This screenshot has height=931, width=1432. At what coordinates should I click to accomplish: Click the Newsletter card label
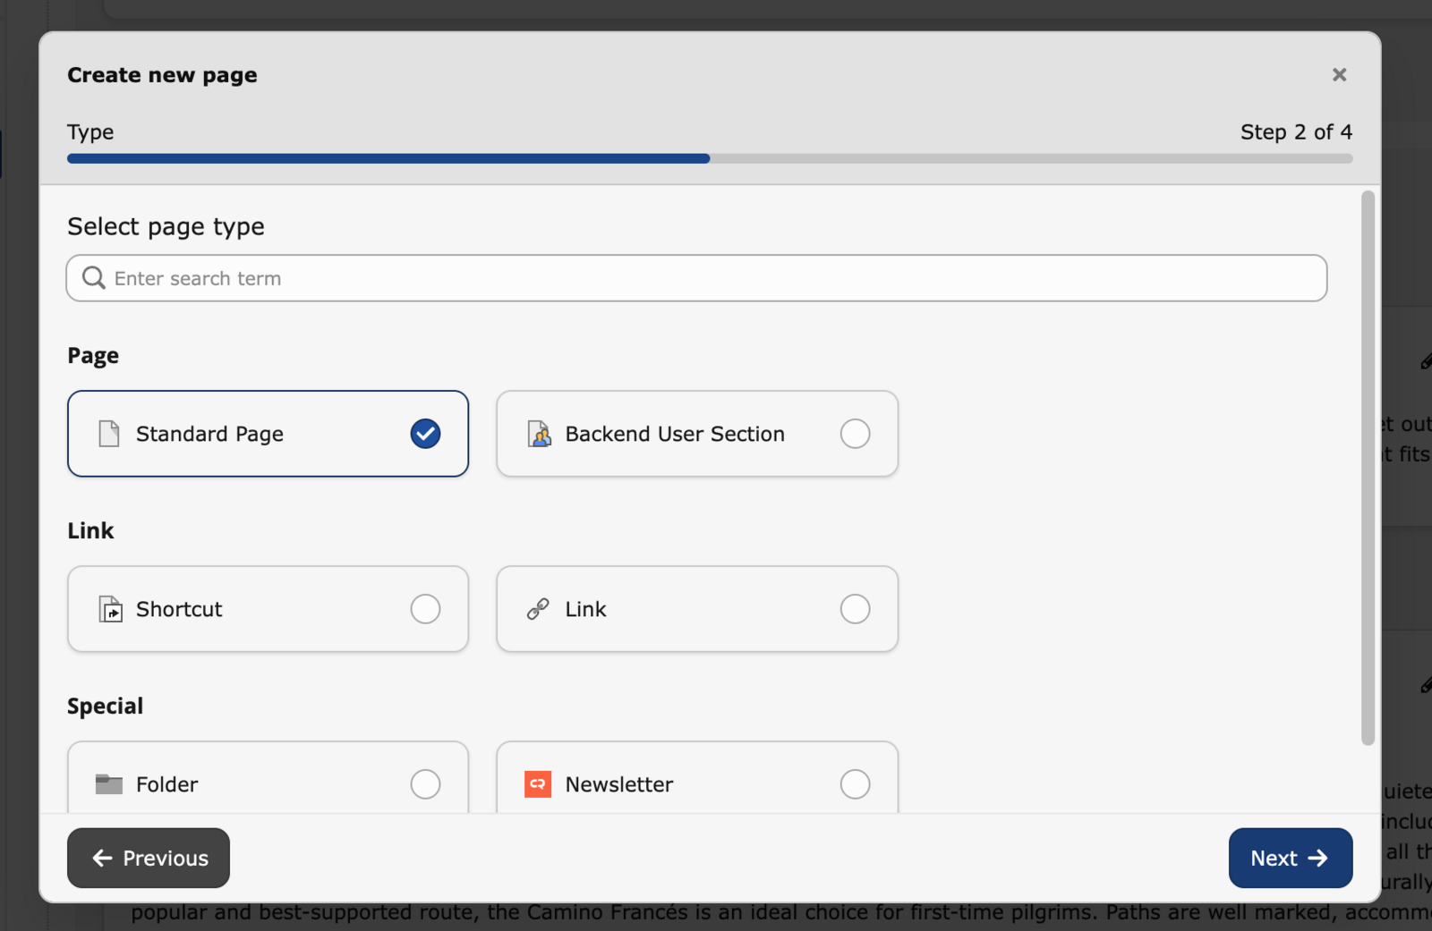(618, 784)
